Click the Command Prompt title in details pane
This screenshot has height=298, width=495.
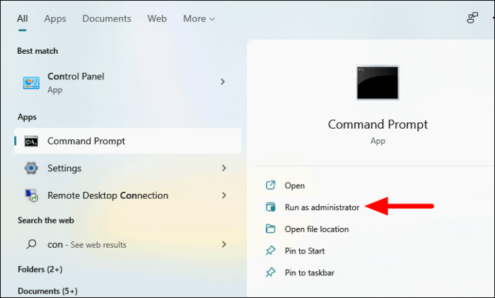[378, 125]
